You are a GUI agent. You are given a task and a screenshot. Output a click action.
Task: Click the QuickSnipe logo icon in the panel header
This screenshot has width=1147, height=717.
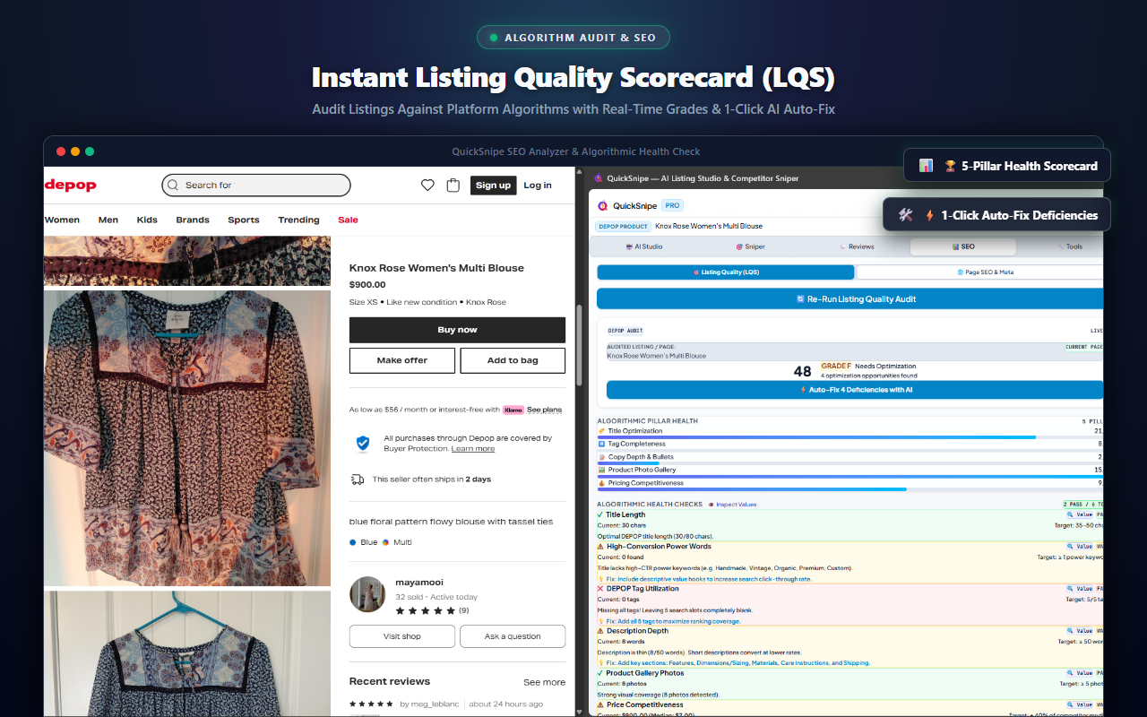pyautogui.click(x=603, y=205)
